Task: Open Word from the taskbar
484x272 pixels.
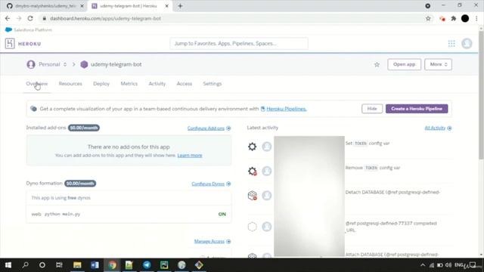Action: pyautogui.click(x=95, y=265)
